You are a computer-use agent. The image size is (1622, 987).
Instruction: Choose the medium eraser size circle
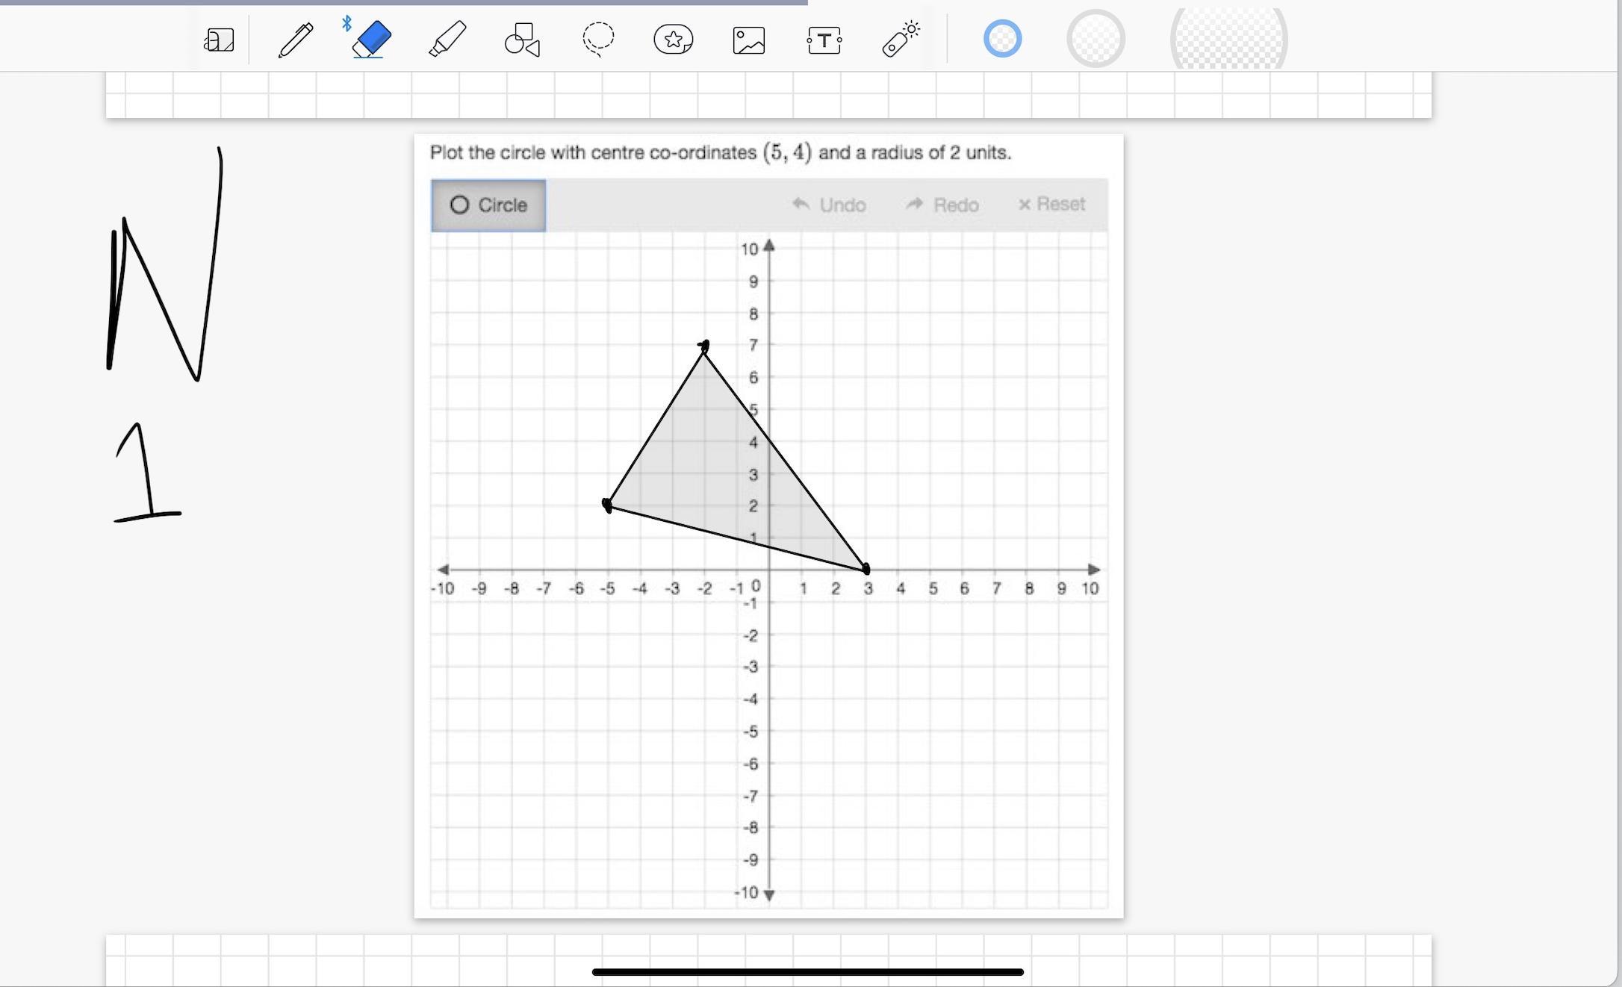coord(1096,39)
